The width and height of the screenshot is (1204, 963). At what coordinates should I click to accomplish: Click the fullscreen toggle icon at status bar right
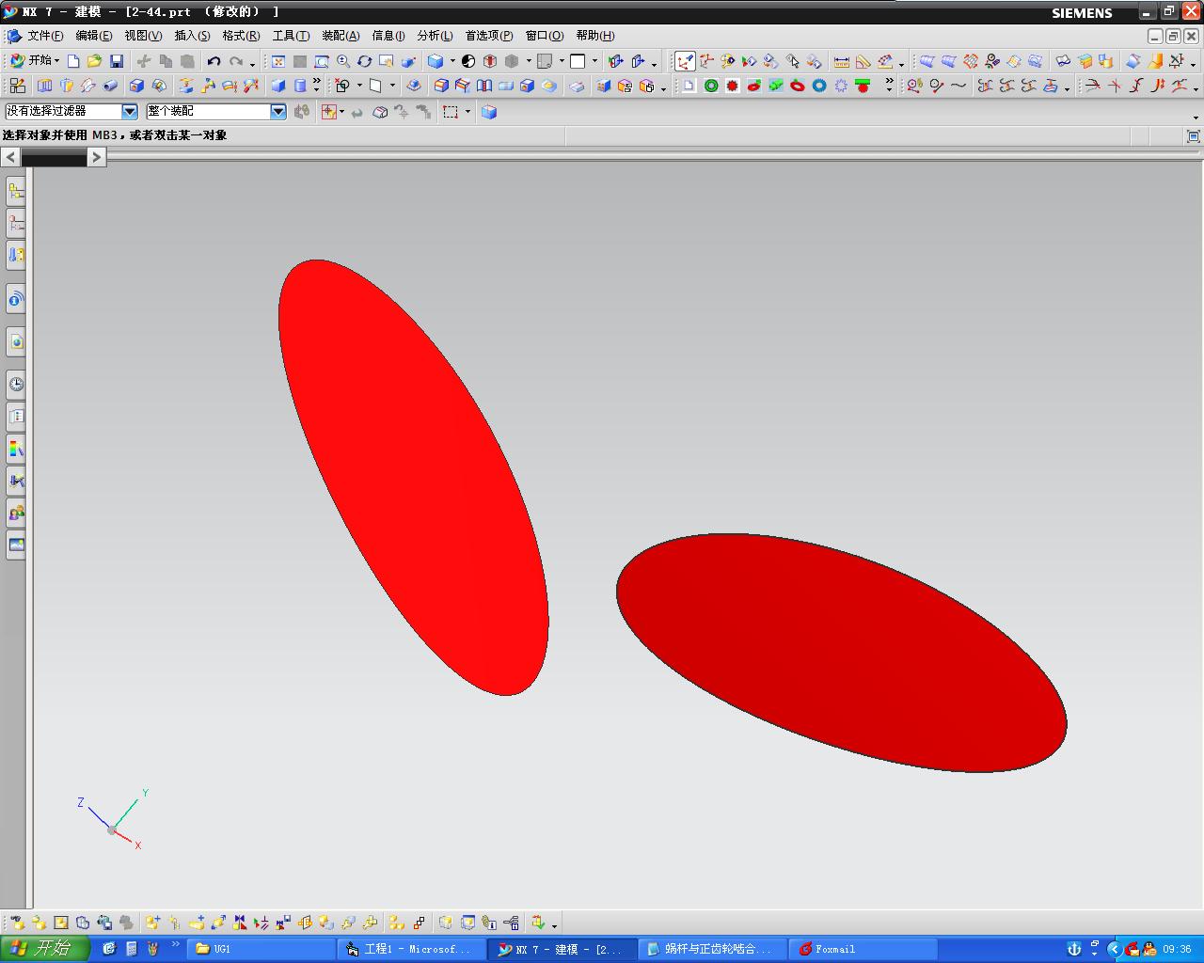tap(1193, 136)
